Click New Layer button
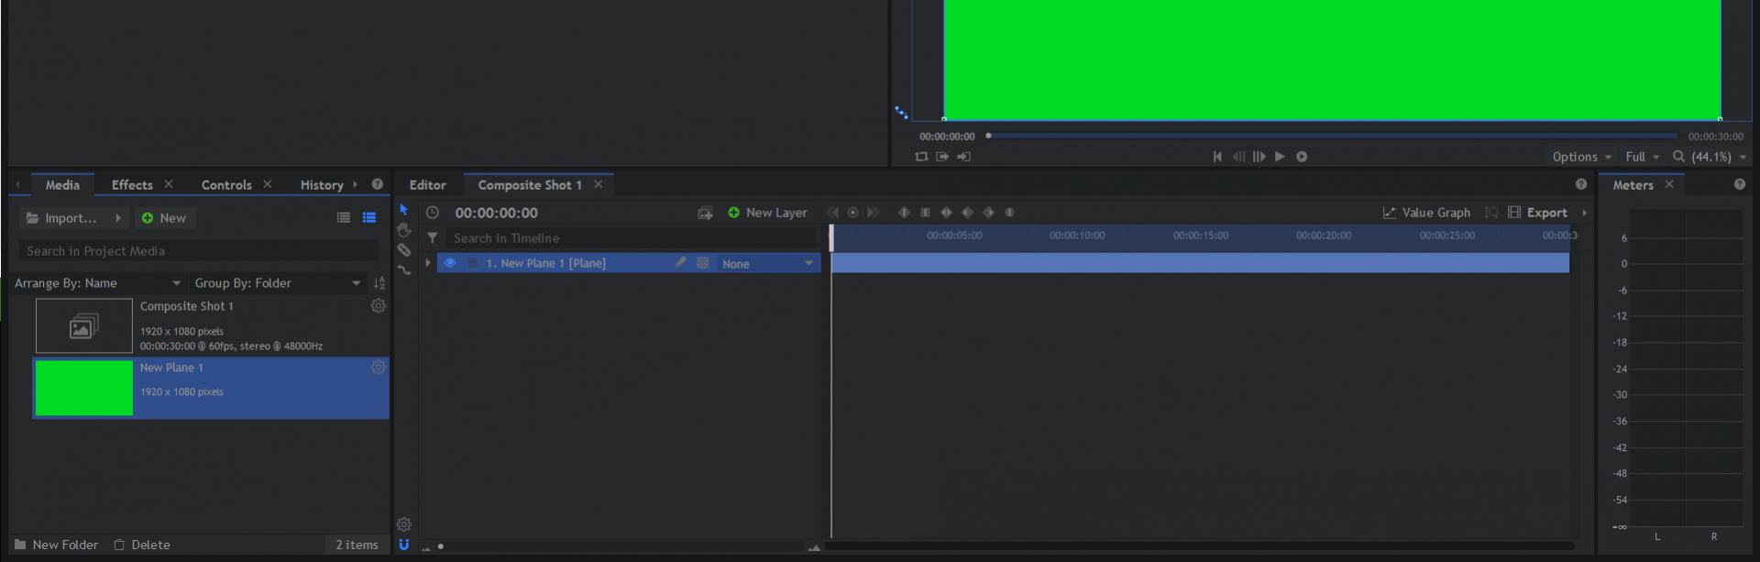 [x=767, y=213]
